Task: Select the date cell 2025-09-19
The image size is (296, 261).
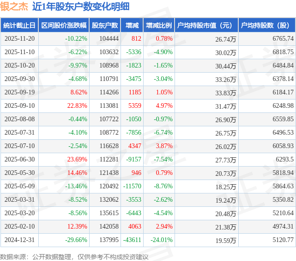Action: 20,92
